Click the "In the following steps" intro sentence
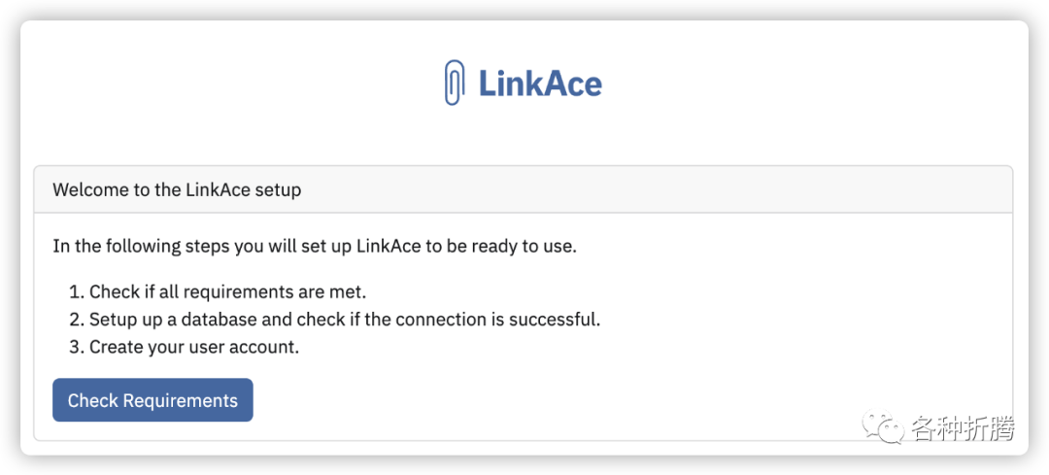Viewport: 1049px width, 475px height. tap(315, 246)
